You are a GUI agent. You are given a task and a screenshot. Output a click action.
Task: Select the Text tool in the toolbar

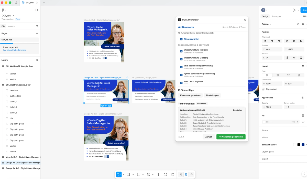pos(159,174)
